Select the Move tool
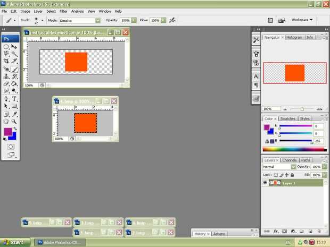The image size is (330, 247). (x=14, y=47)
